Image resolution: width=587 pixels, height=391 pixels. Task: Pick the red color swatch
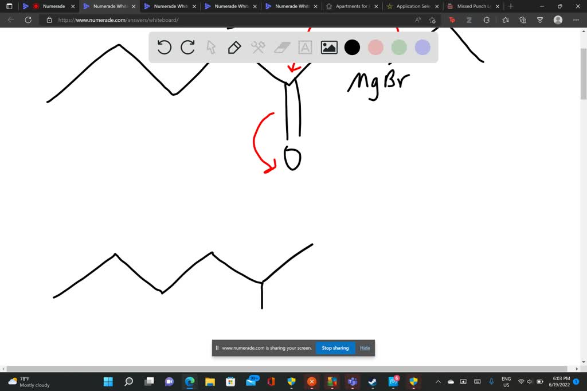[375, 48]
